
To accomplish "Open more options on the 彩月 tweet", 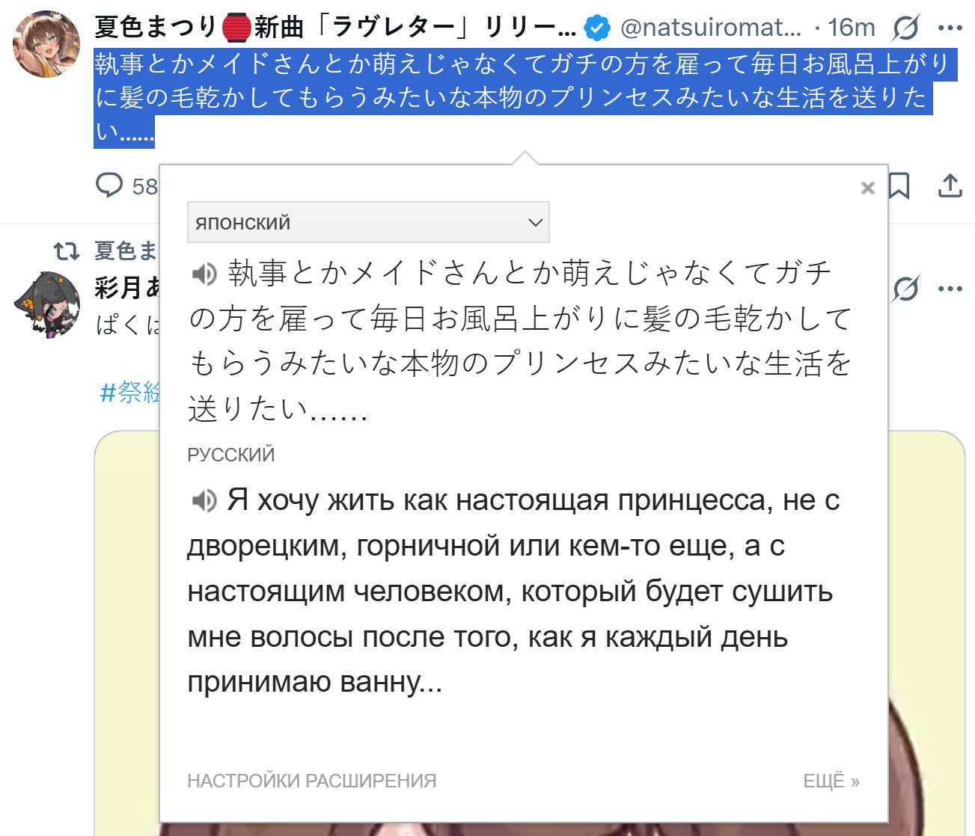I will 950,289.
